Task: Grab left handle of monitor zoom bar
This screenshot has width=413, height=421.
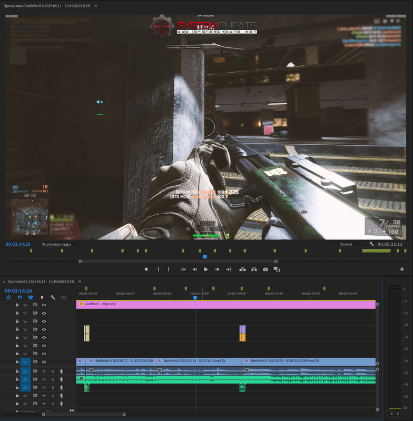Action: (80, 261)
